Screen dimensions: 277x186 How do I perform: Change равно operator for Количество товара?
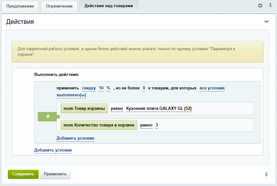pyautogui.click(x=146, y=125)
